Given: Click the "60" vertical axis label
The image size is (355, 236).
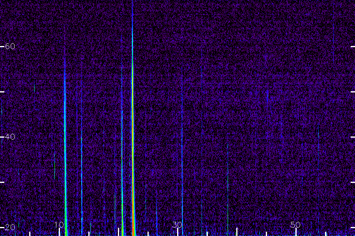Looking at the screenshot, I should [x=10, y=46].
